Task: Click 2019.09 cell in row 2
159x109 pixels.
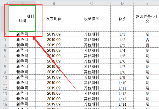Action: [x=54, y=34]
